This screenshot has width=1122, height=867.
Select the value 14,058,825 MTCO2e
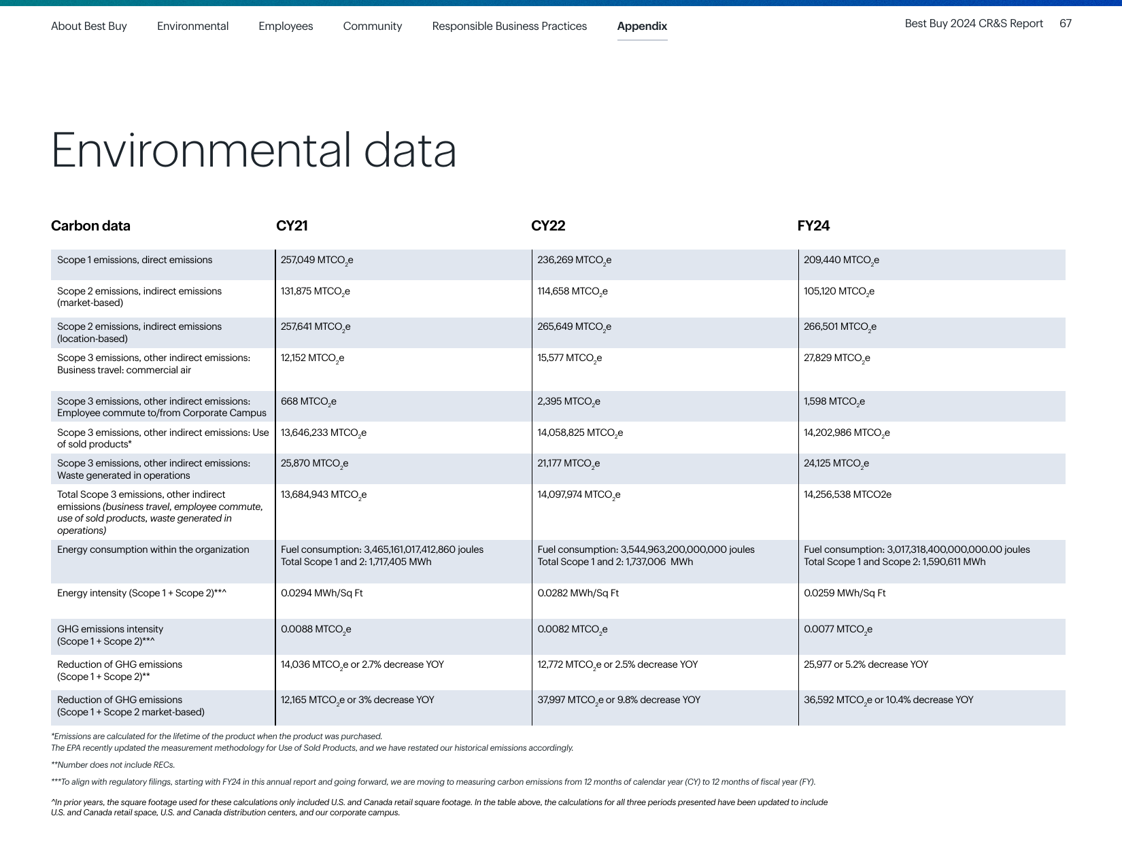point(580,433)
